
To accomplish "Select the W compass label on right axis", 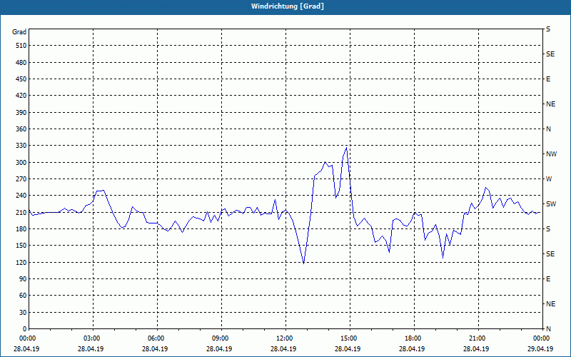I will pos(549,179).
